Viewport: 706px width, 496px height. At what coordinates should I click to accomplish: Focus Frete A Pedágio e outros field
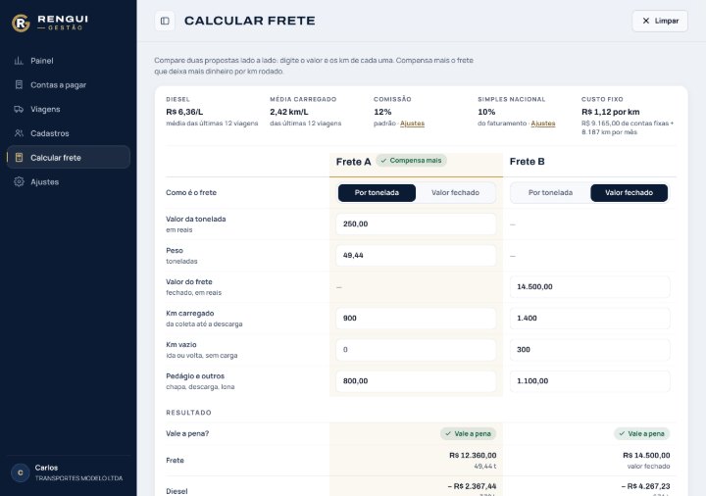coord(416,381)
